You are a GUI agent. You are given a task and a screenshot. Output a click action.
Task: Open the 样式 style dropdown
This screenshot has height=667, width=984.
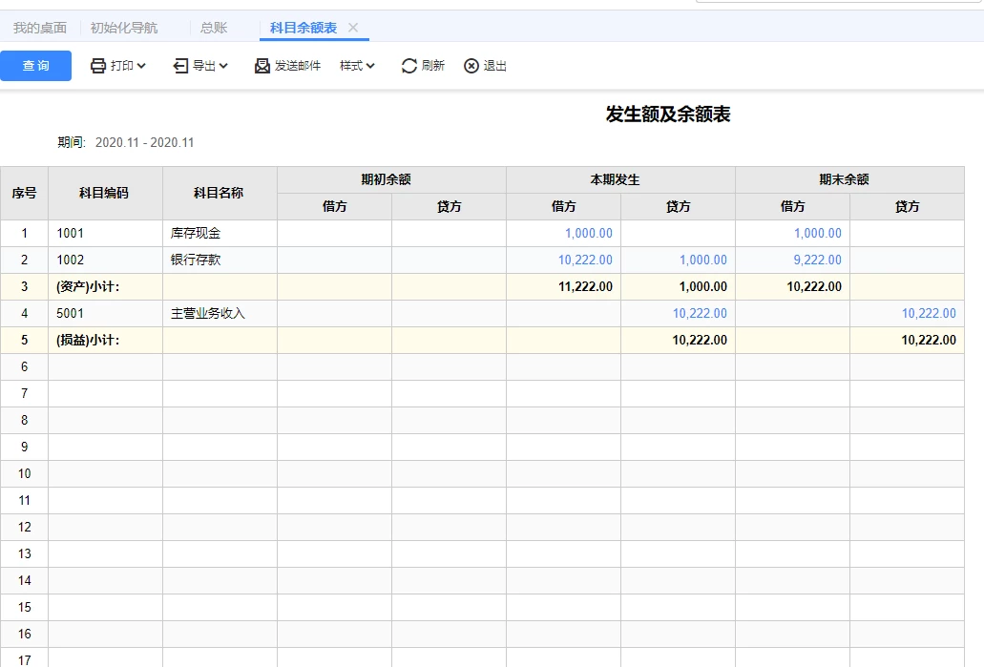[x=358, y=66]
